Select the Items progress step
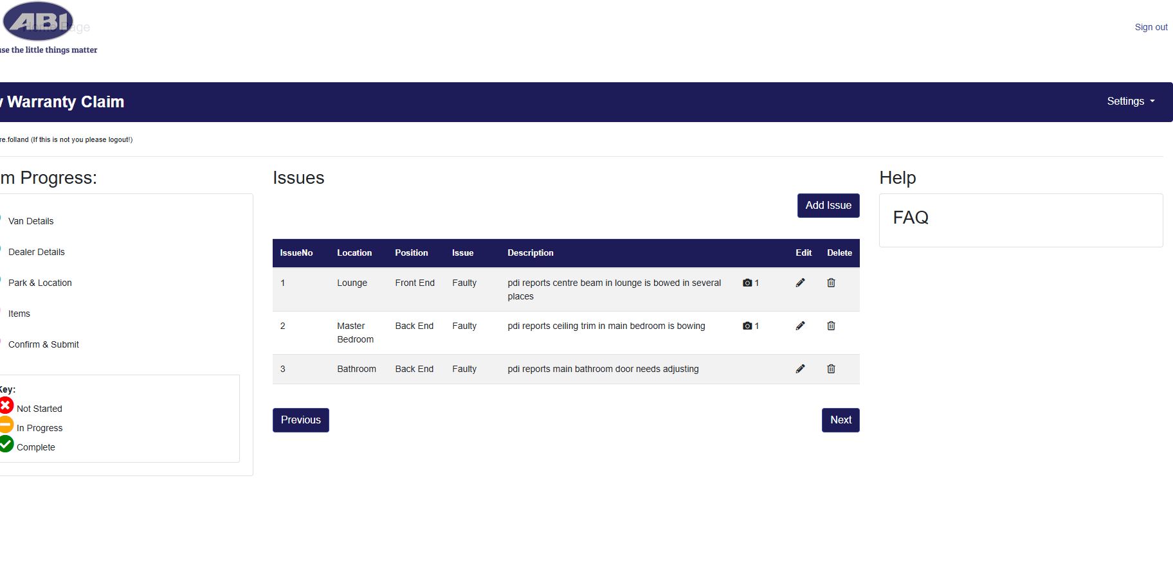This screenshot has height=577, width=1173. (19, 314)
